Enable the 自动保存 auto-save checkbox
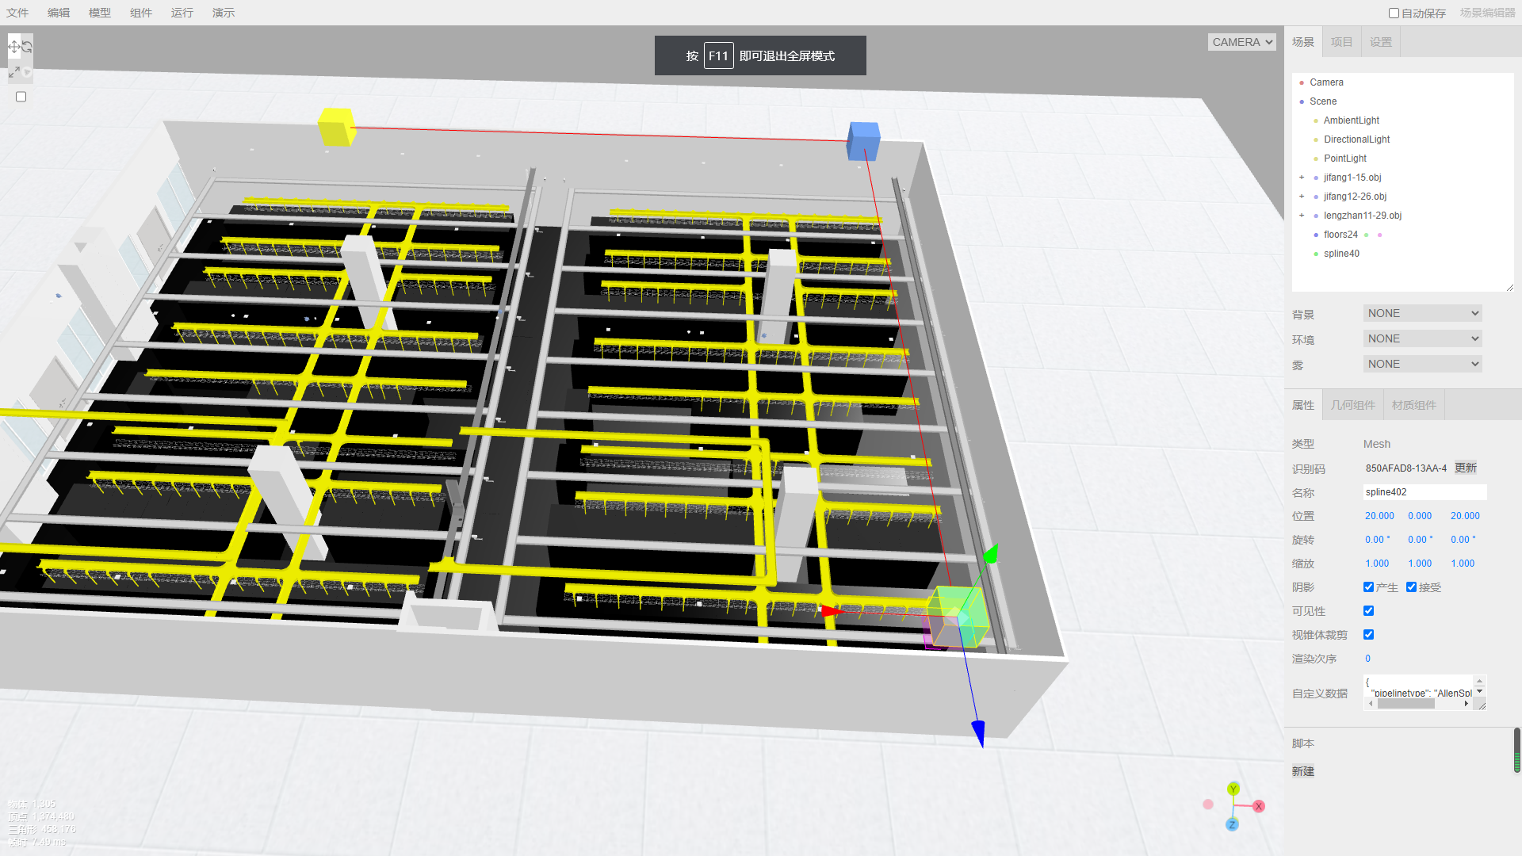Viewport: 1522px width, 856px height. 1394,13
